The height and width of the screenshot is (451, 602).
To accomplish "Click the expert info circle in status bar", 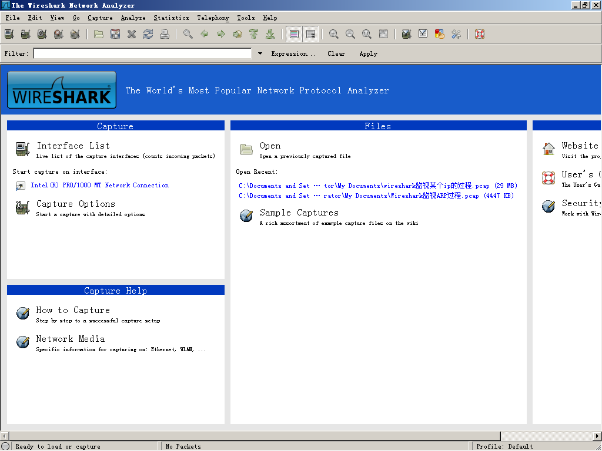I will click(5, 446).
